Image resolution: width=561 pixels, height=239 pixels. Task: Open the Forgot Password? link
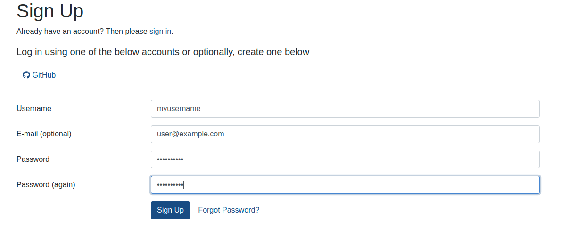[x=229, y=210]
